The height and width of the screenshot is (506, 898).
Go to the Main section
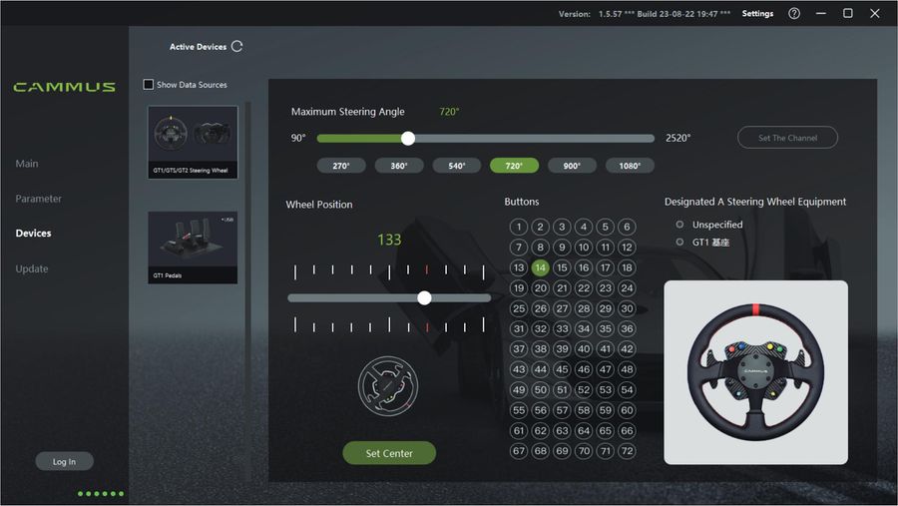[27, 164]
